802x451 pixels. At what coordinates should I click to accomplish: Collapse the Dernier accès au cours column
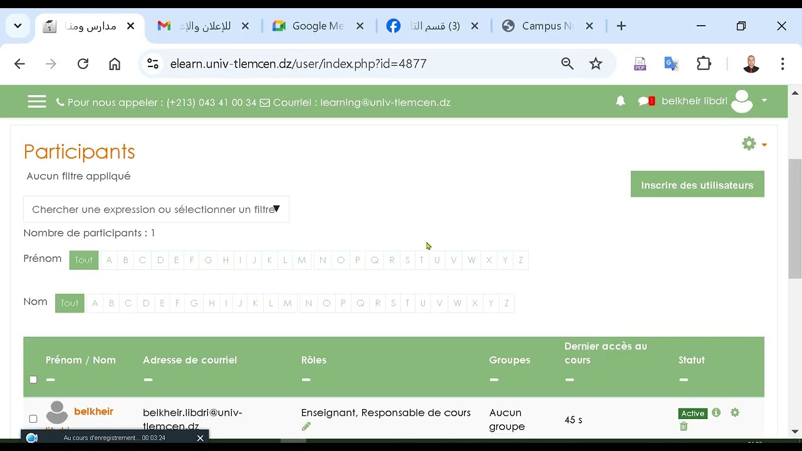pyautogui.click(x=569, y=379)
